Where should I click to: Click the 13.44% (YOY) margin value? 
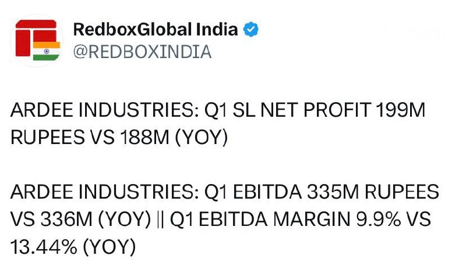pyautogui.click(x=73, y=247)
